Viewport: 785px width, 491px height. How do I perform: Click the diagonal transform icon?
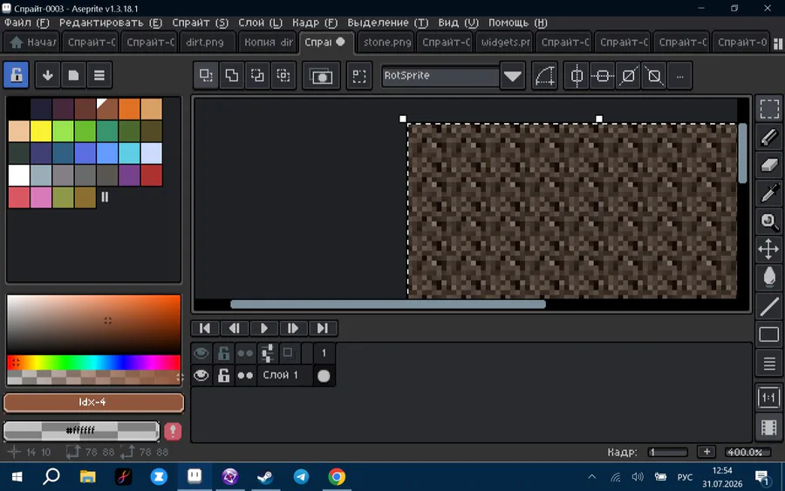pyautogui.click(x=628, y=76)
